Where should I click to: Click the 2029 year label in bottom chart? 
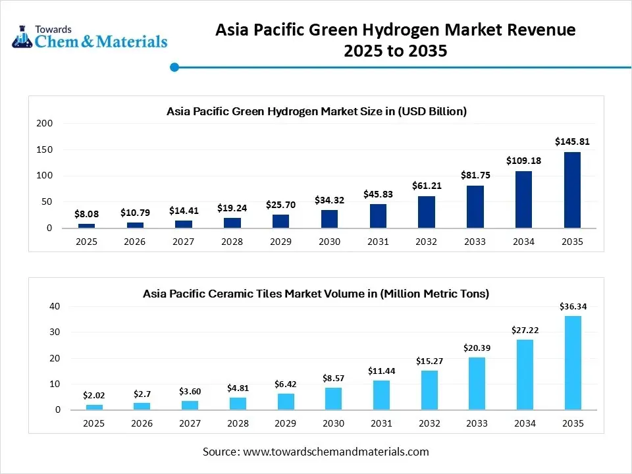point(285,423)
